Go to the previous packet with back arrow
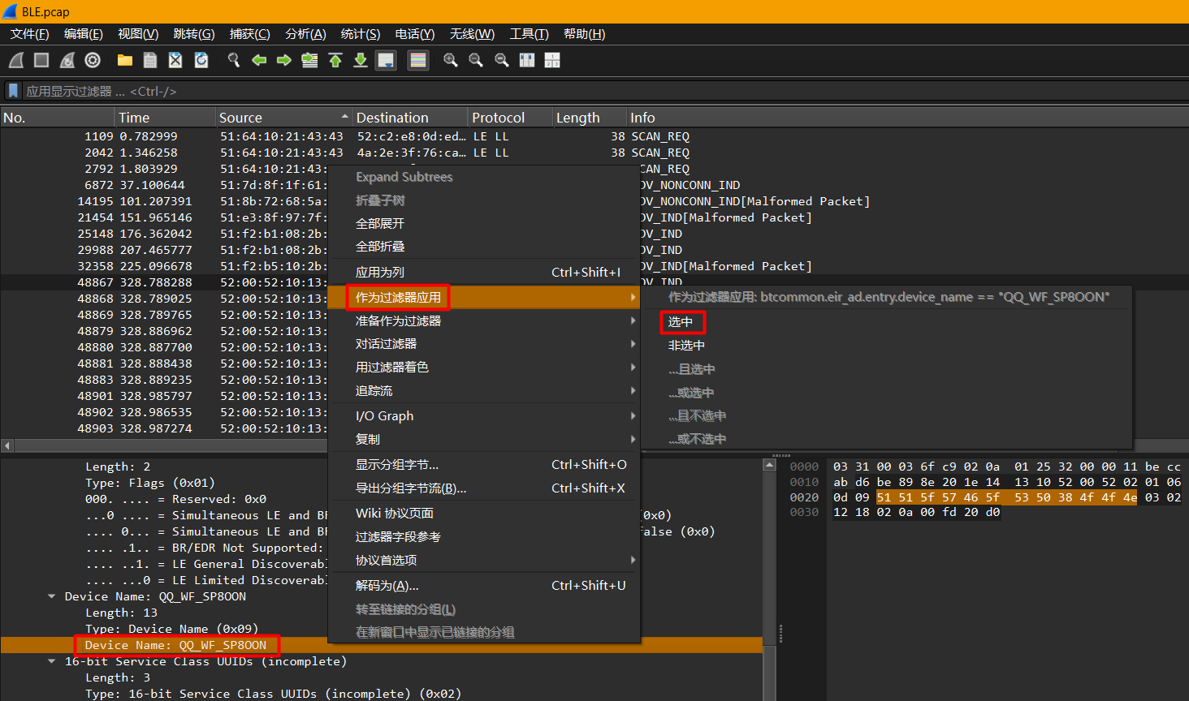Viewport: 1189px width, 701px height. (259, 60)
